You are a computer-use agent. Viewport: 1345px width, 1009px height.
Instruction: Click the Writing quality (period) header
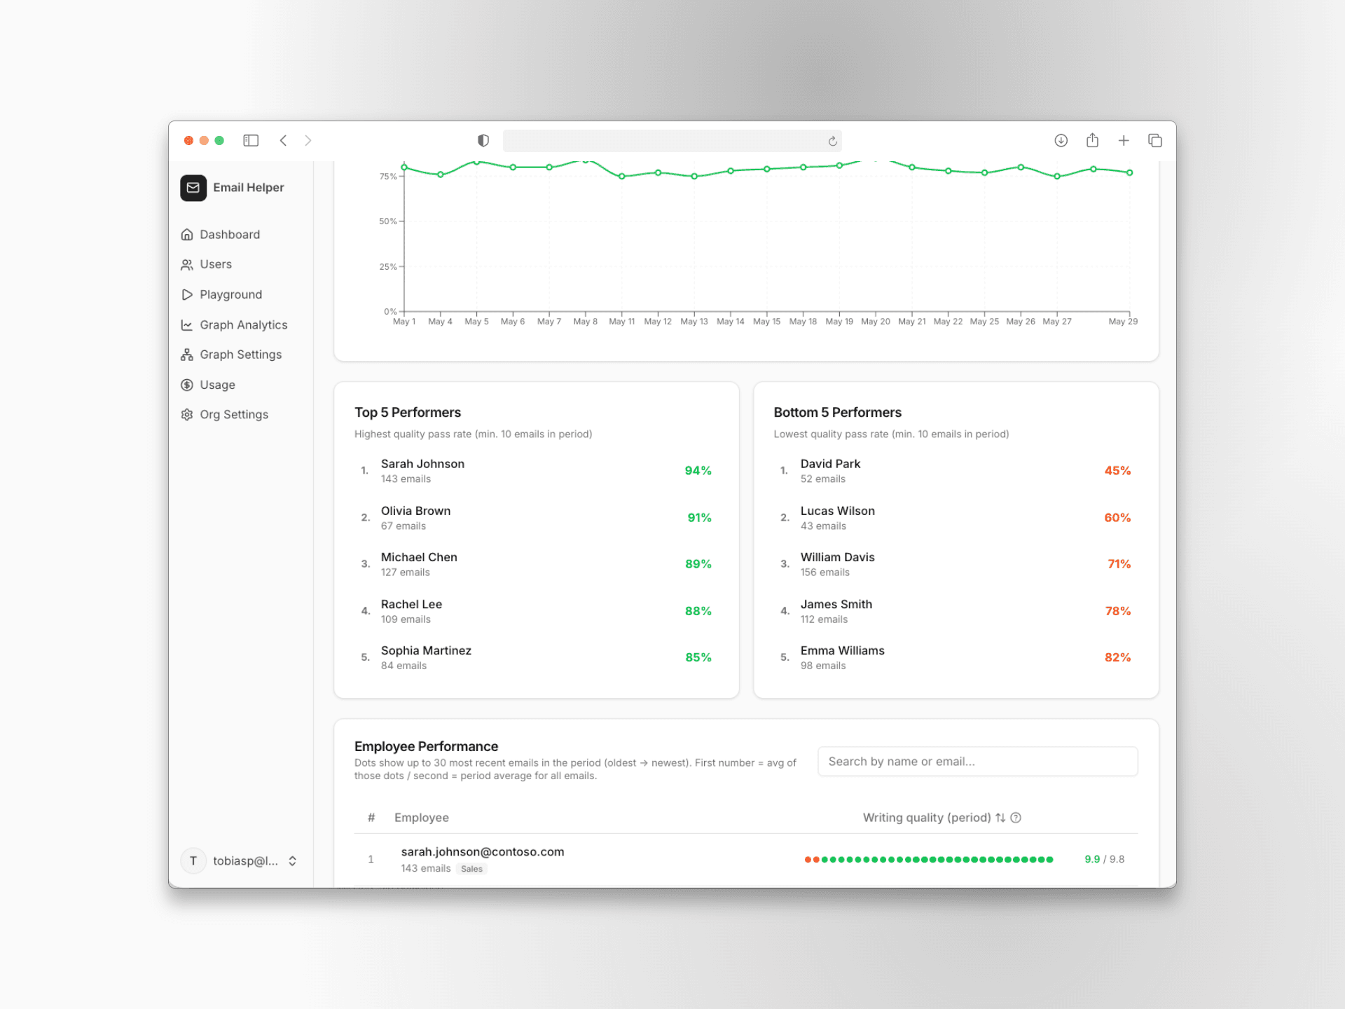click(927, 818)
